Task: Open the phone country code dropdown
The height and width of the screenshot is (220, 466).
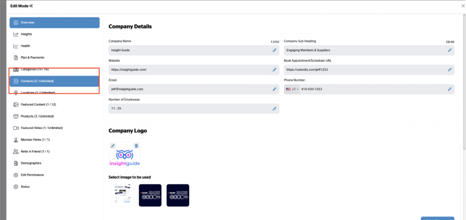Action: coord(291,89)
